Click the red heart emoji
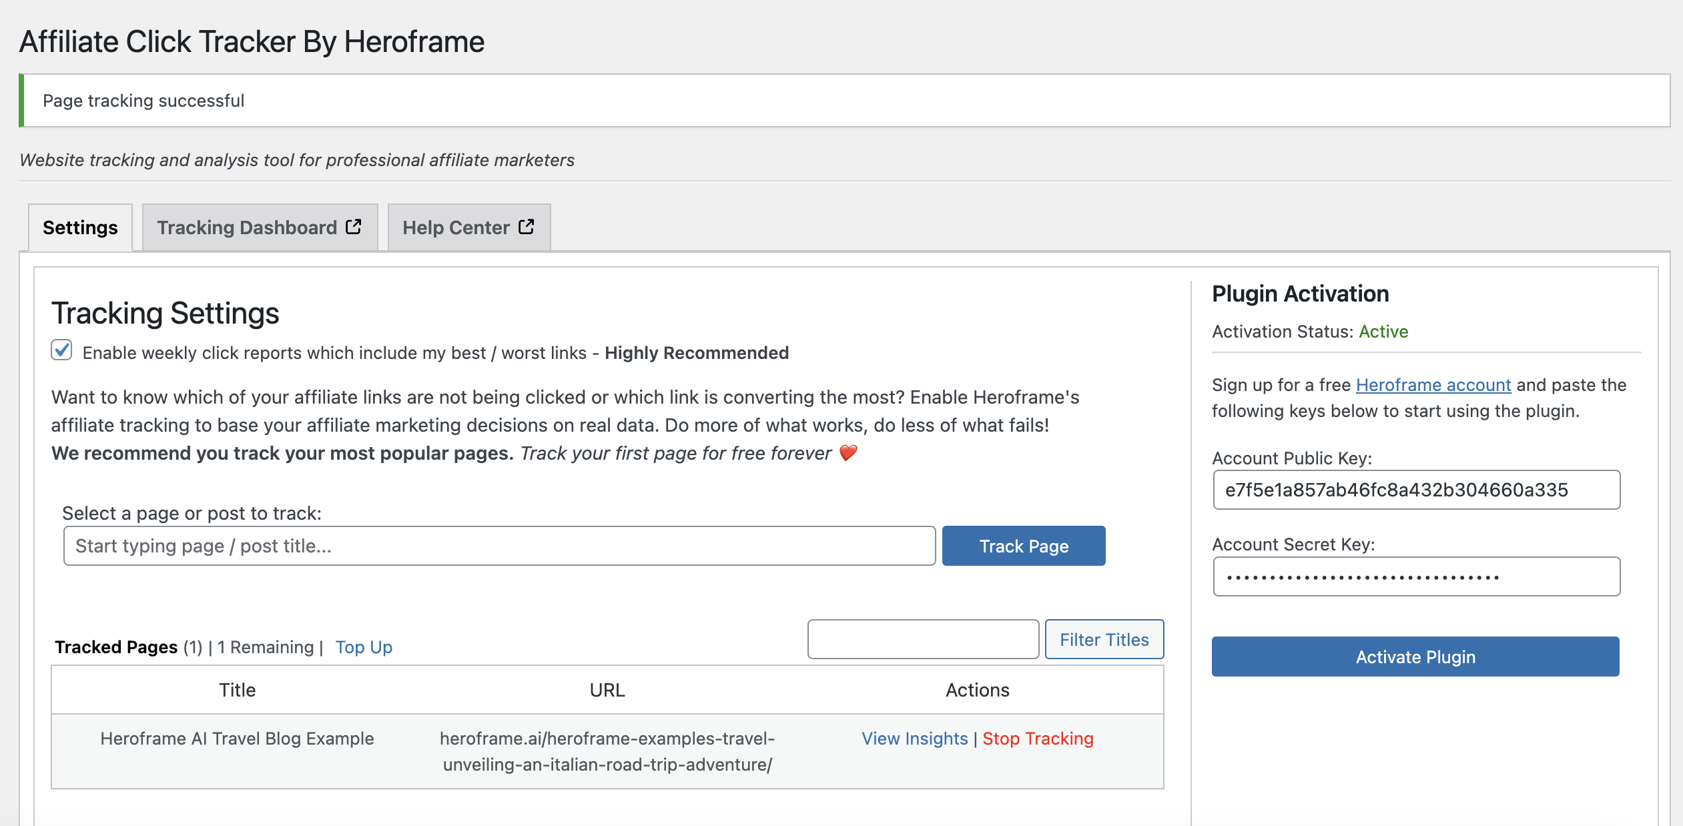1683x826 pixels. click(848, 453)
